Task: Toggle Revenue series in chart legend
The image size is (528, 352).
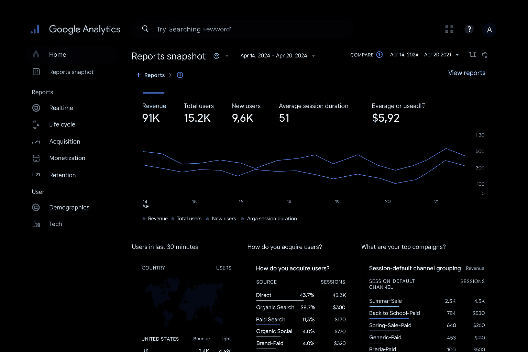Action: pyautogui.click(x=155, y=219)
